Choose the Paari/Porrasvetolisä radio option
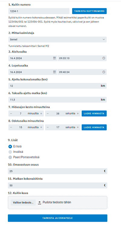This screenshot has height=243, width=121. (10, 157)
